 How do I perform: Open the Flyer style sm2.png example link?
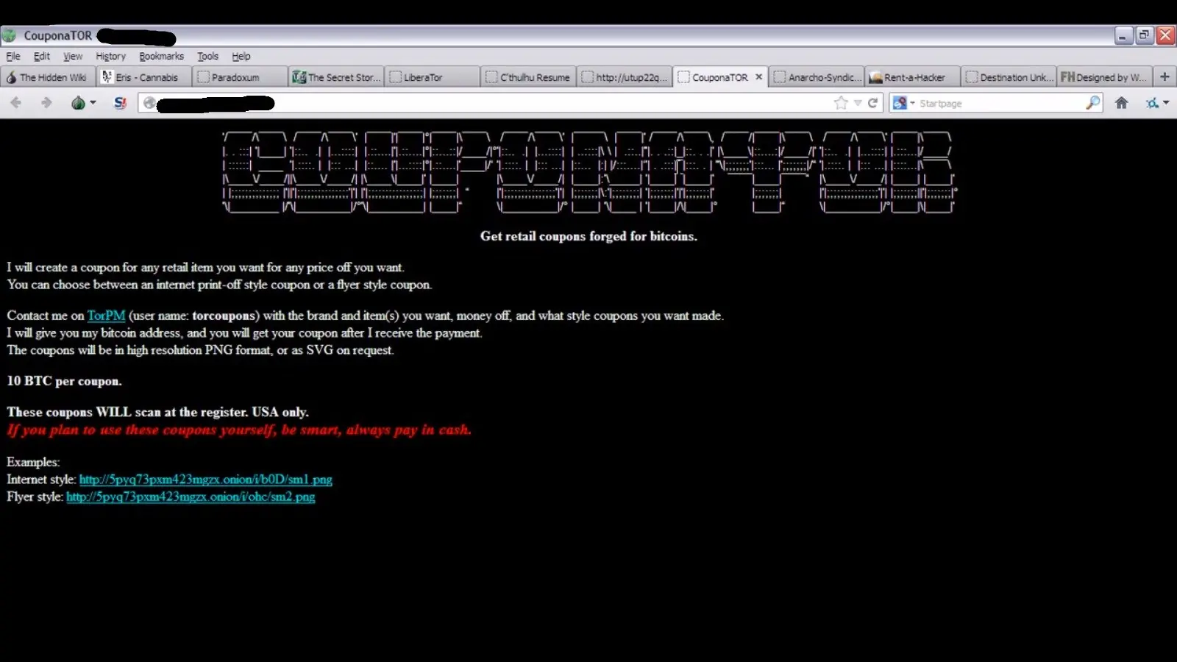coord(191,497)
